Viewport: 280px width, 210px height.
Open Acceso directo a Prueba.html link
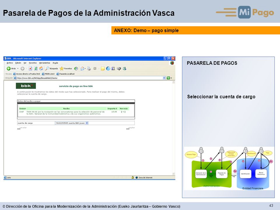click(x=27, y=74)
